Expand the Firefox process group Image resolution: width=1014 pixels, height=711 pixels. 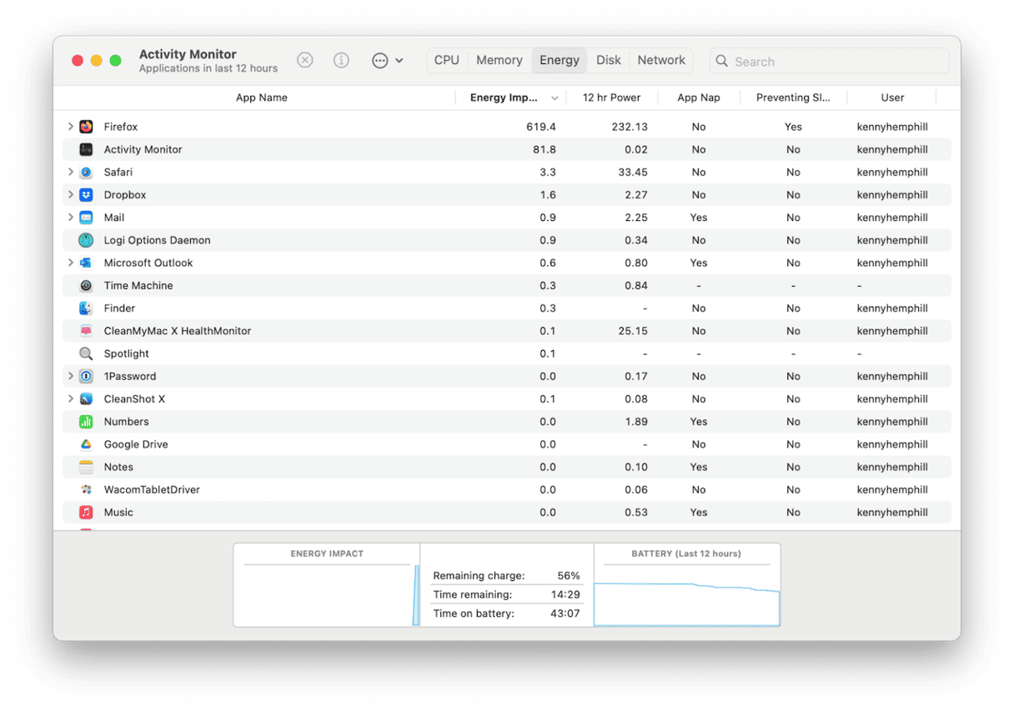coord(71,127)
